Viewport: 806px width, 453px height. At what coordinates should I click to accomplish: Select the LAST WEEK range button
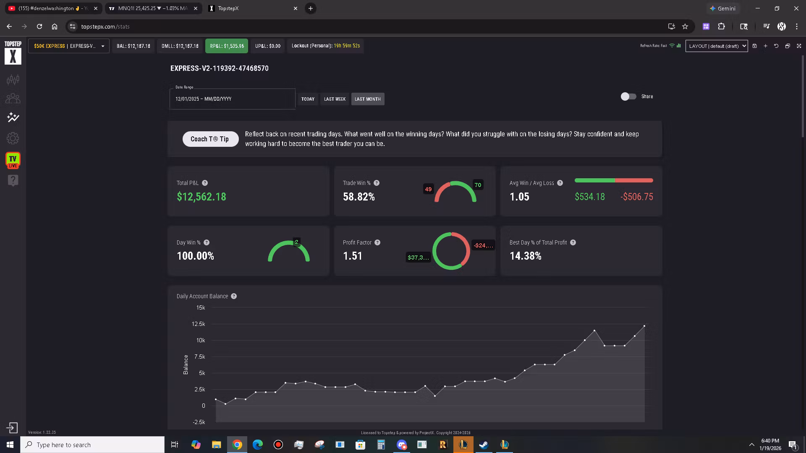click(x=335, y=99)
